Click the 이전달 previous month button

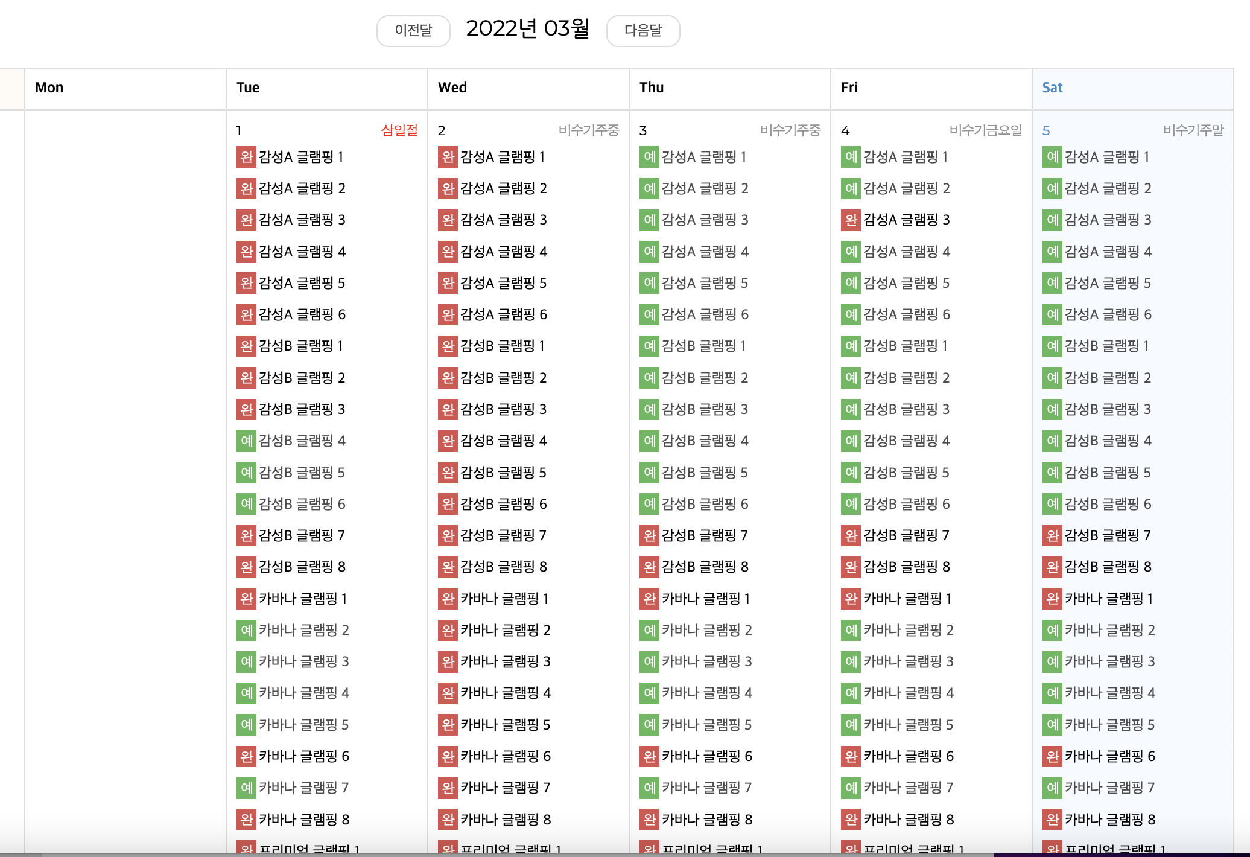pyautogui.click(x=413, y=30)
